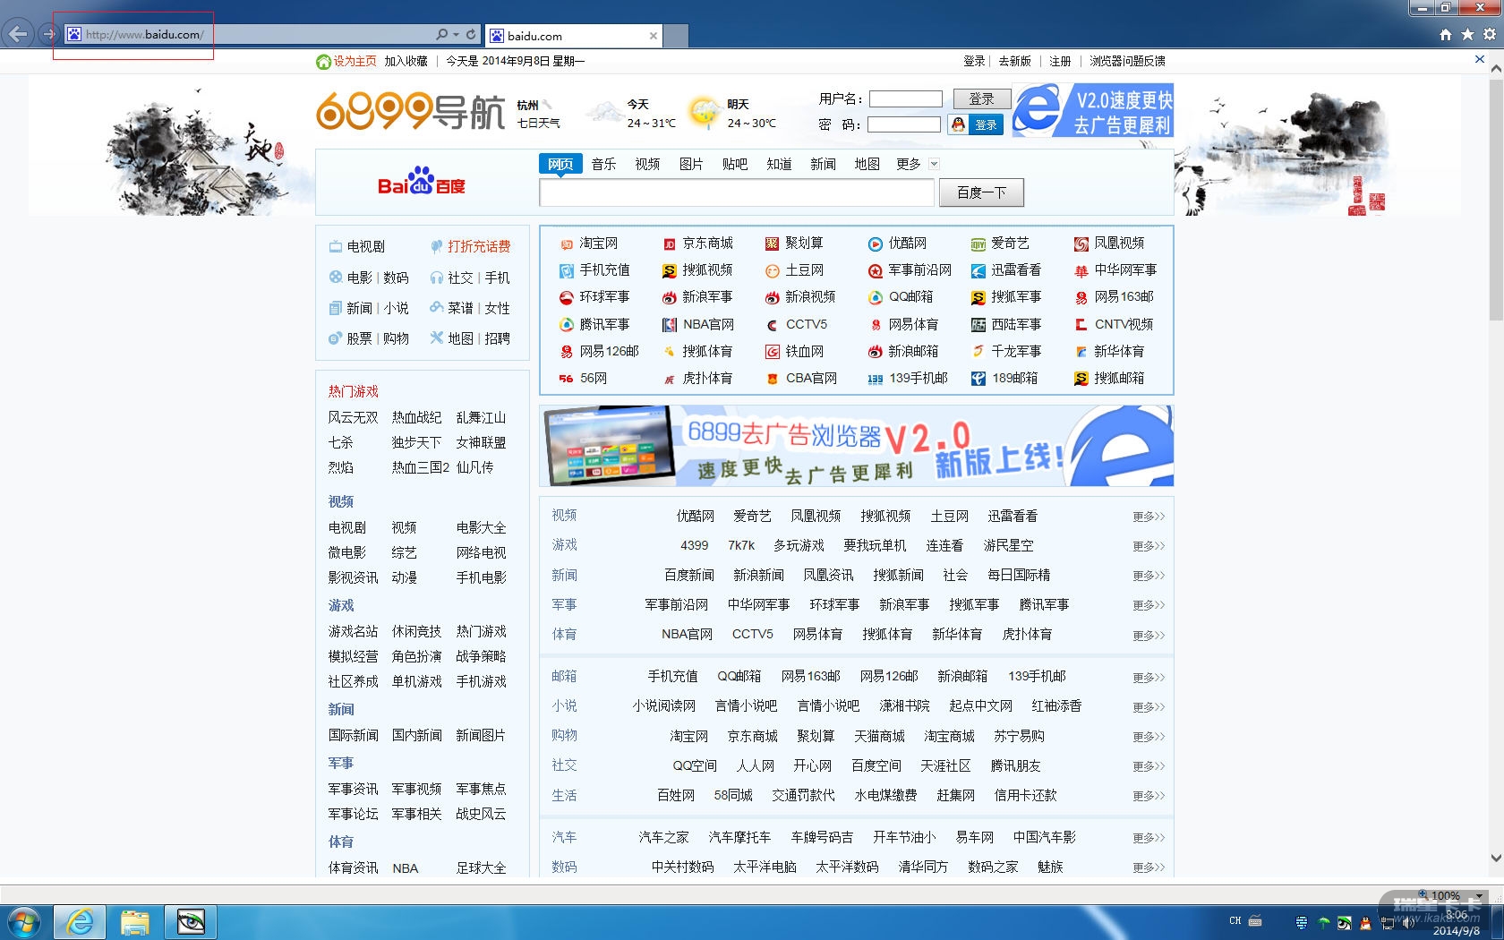Click in the Baidu search text box
Screen dimensions: 1504x940
pos(736,192)
